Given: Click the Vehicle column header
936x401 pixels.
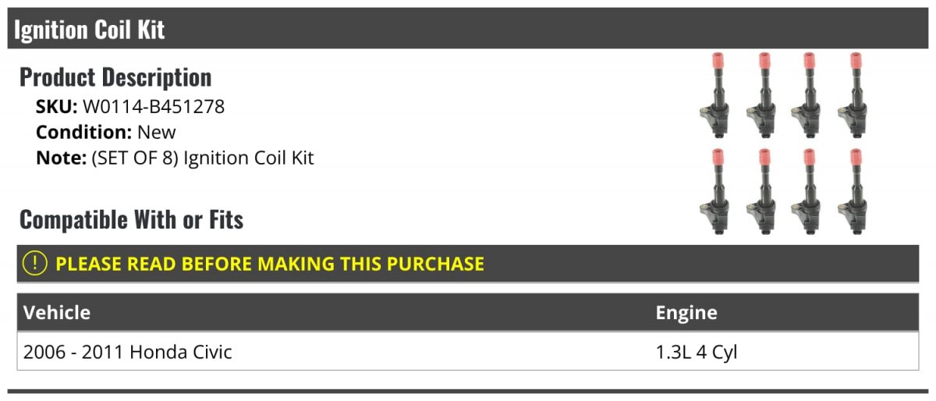Looking at the screenshot, I should (57, 313).
